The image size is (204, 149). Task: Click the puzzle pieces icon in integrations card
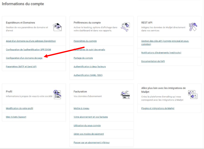tap(193, 95)
